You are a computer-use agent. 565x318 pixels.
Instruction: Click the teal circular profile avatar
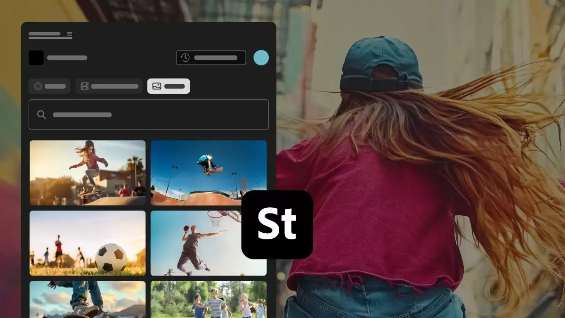click(261, 57)
